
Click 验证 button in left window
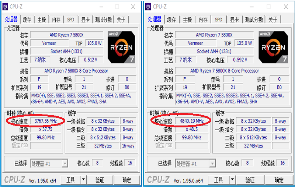tap(100, 180)
